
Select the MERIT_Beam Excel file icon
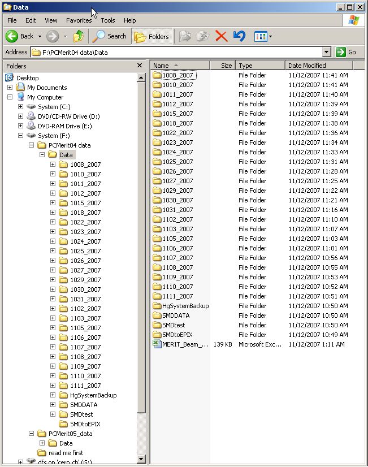pyautogui.click(x=157, y=344)
